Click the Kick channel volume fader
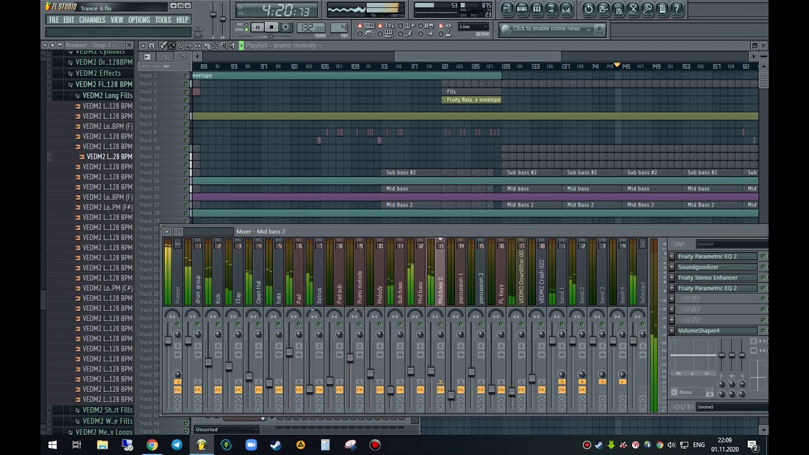Image resolution: width=809 pixels, height=455 pixels. (209, 362)
